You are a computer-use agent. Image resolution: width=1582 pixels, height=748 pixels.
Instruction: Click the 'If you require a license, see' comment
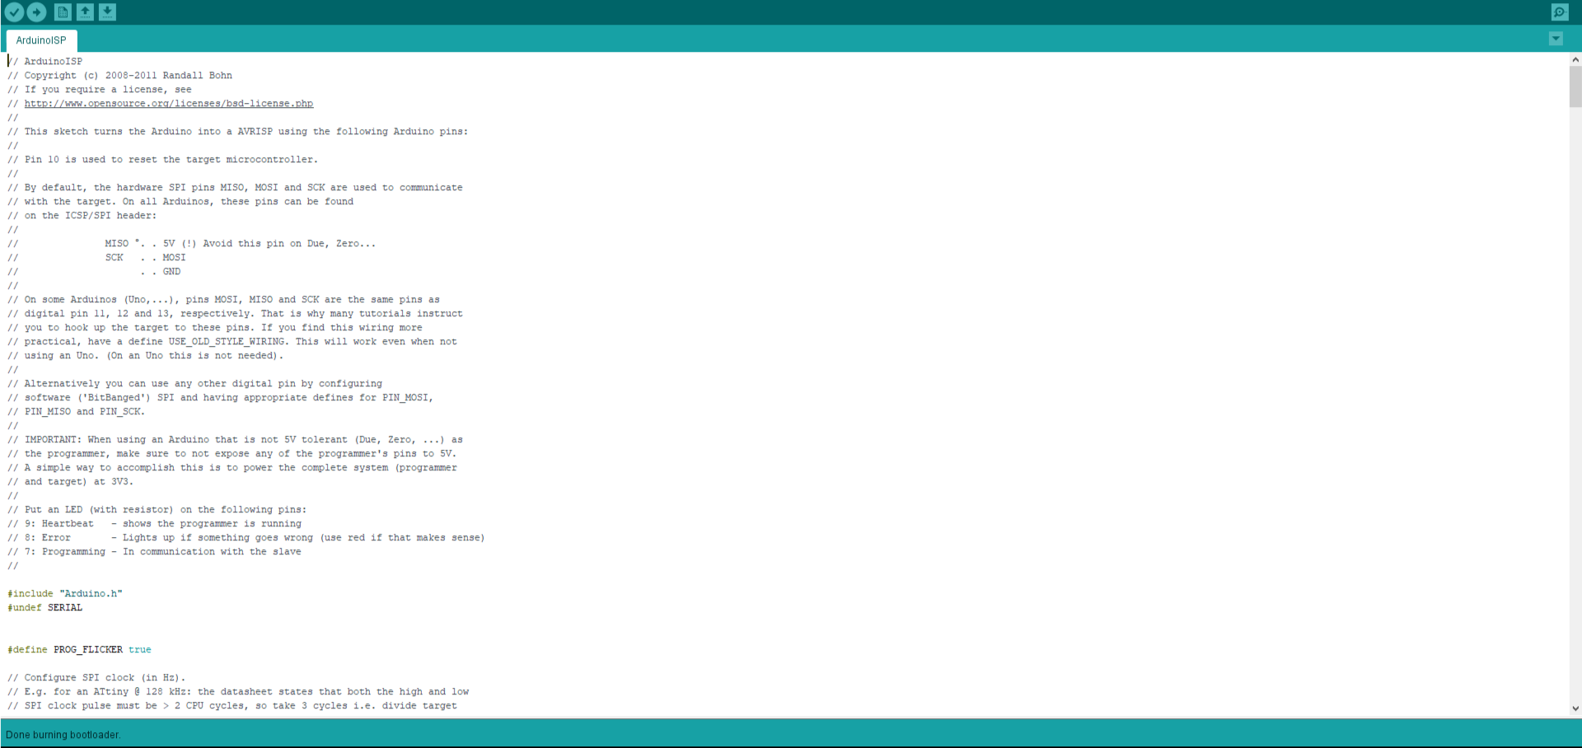pyautogui.click(x=100, y=90)
